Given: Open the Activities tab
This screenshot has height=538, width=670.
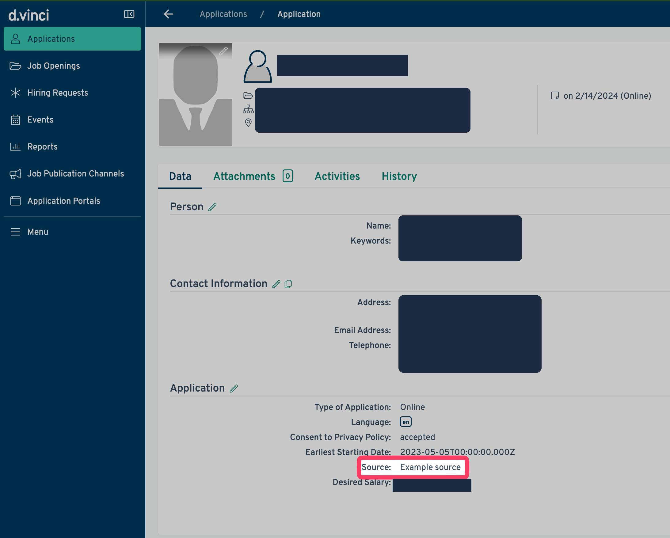Looking at the screenshot, I should pyautogui.click(x=337, y=176).
